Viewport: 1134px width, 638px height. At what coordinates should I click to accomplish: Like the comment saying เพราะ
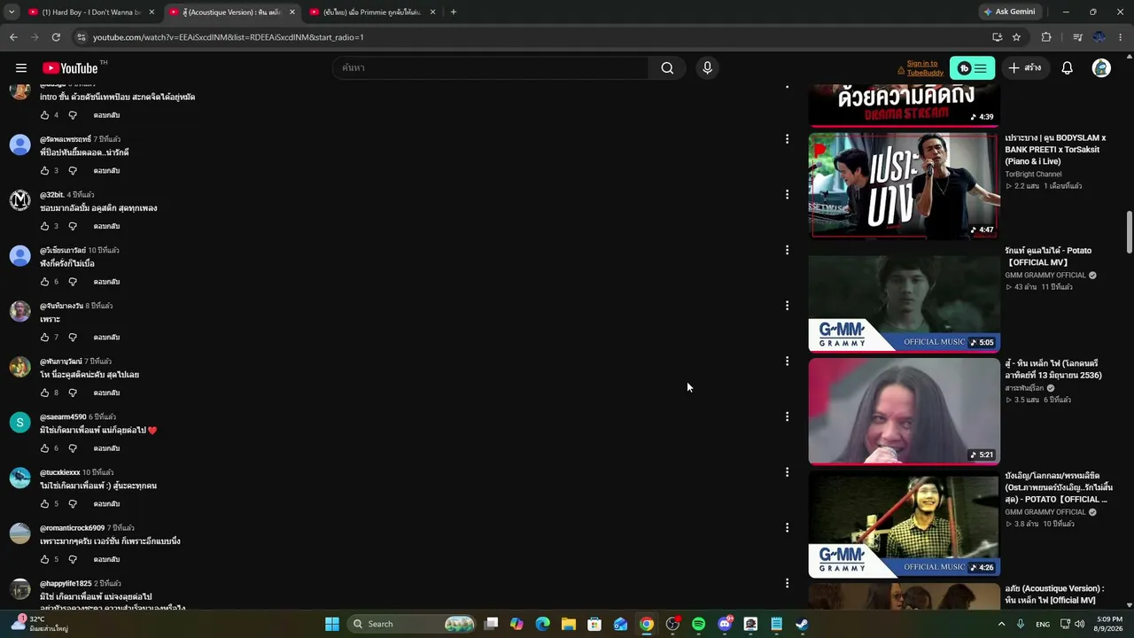[x=44, y=338]
